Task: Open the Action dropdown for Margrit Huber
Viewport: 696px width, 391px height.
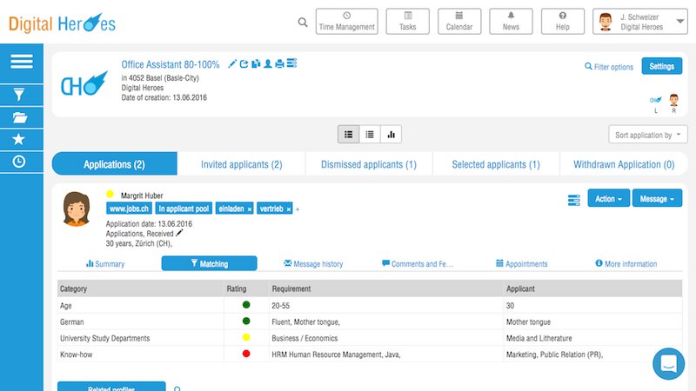Action: (x=608, y=199)
